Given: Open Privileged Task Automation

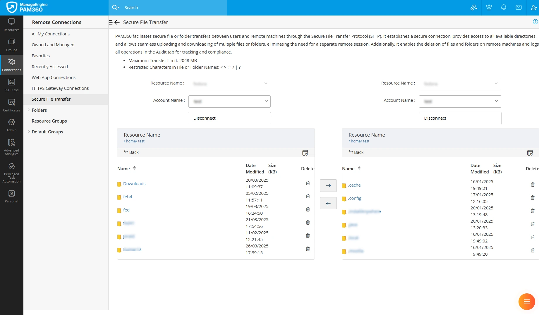Looking at the screenshot, I should pos(11,173).
